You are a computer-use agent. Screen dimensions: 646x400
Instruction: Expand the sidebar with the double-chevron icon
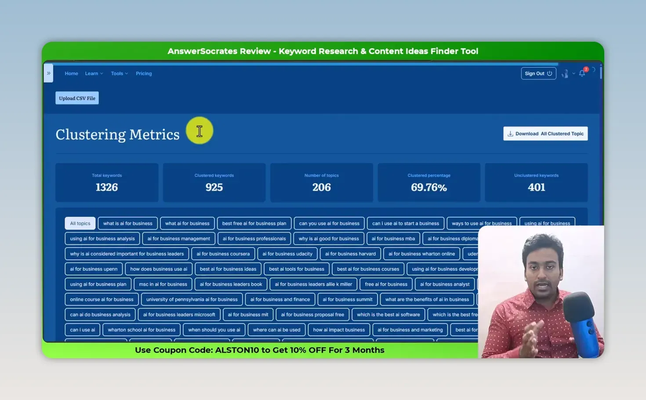[48, 73]
